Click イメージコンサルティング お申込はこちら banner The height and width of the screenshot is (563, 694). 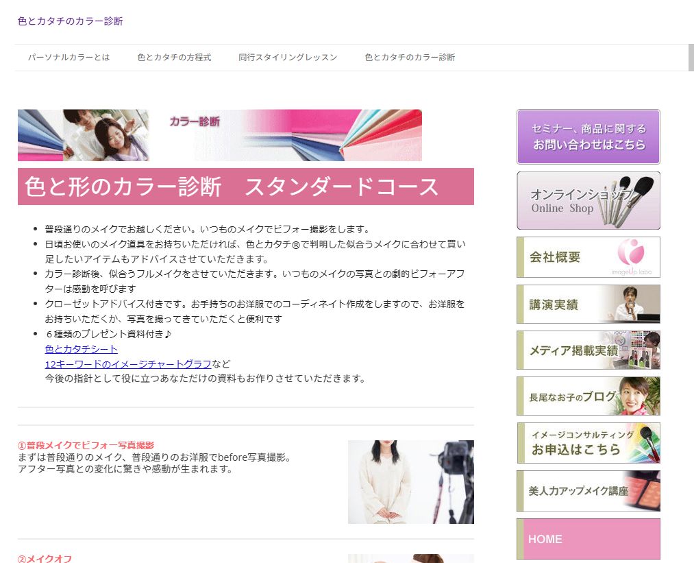(588, 442)
